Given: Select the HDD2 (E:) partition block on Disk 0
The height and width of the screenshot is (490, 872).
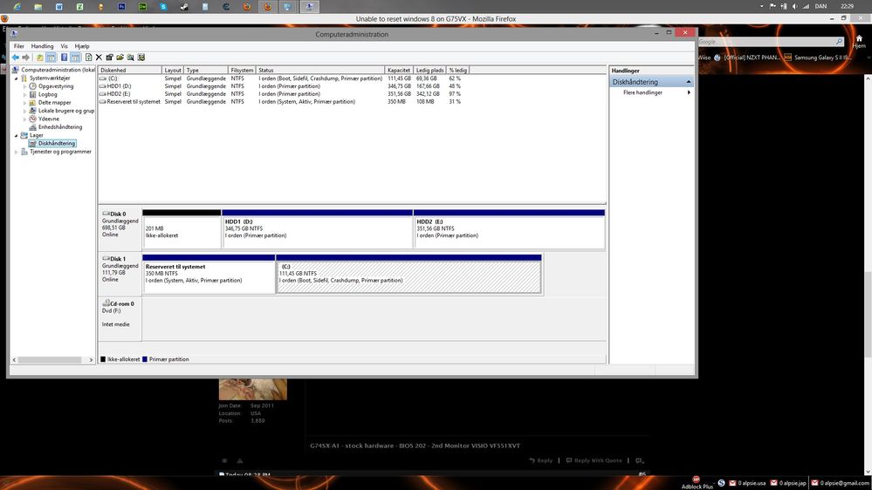Looking at the screenshot, I should (510, 229).
